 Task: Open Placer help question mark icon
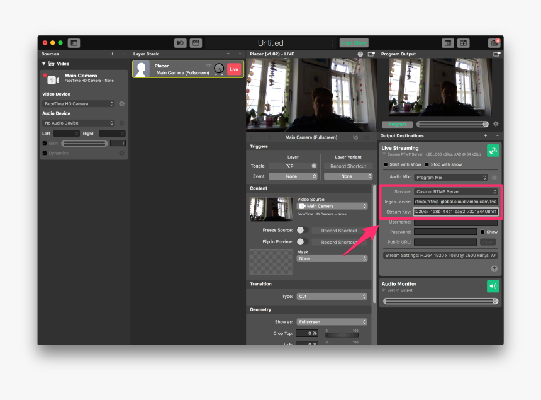(360, 54)
